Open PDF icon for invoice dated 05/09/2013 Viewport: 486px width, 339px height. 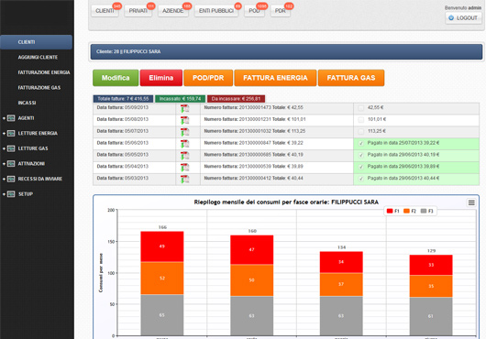(184, 109)
